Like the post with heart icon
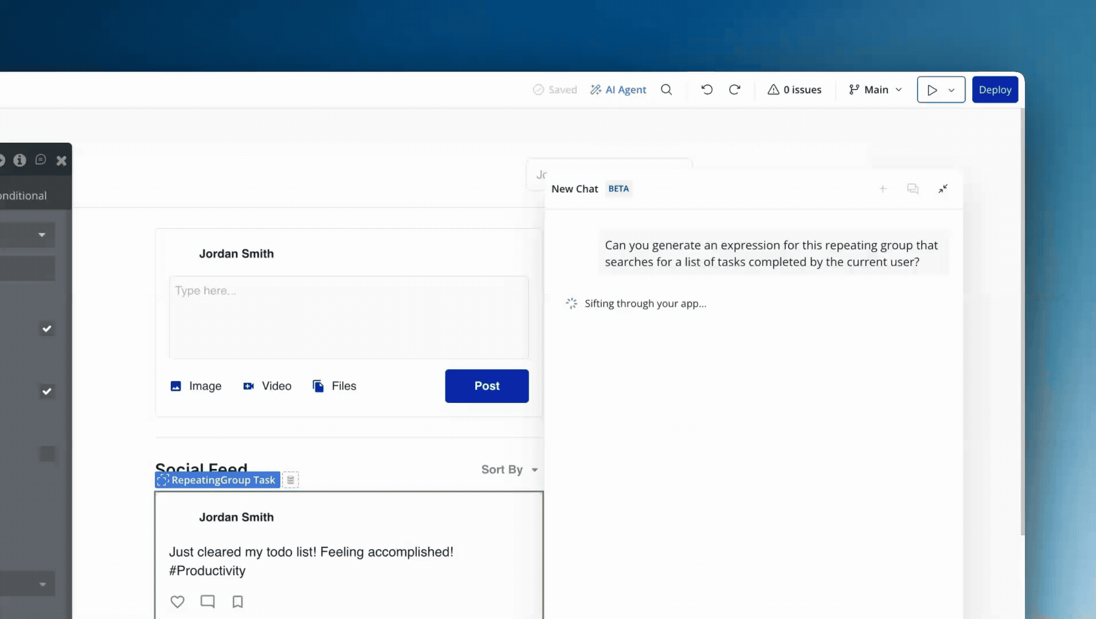 click(x=178, y=601)
